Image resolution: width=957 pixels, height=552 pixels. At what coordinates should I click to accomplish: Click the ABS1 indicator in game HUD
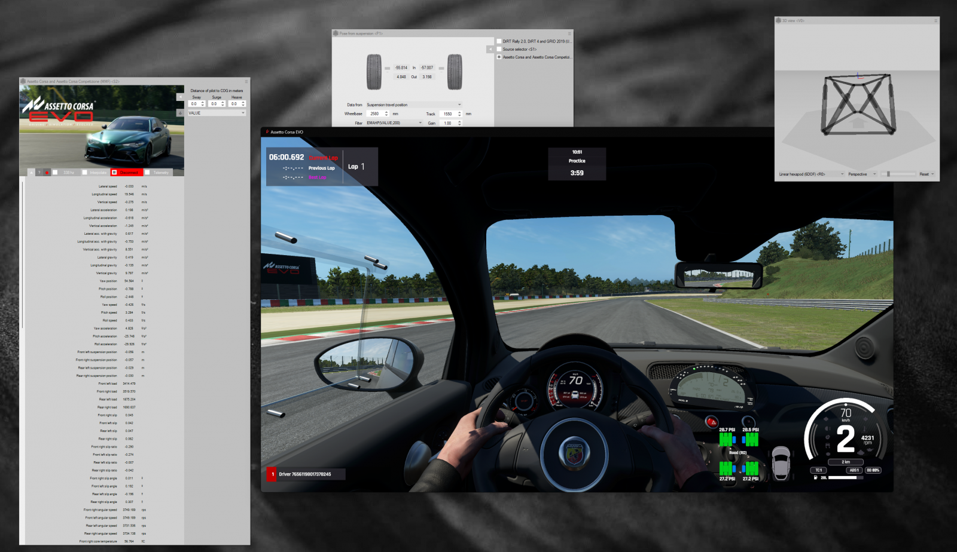(854, 470)
